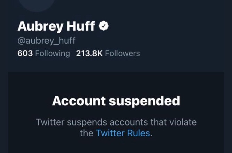This screenshot has width=232, height=153.
Task: Open the partially visible profile avatar
Action: (36, 3)
